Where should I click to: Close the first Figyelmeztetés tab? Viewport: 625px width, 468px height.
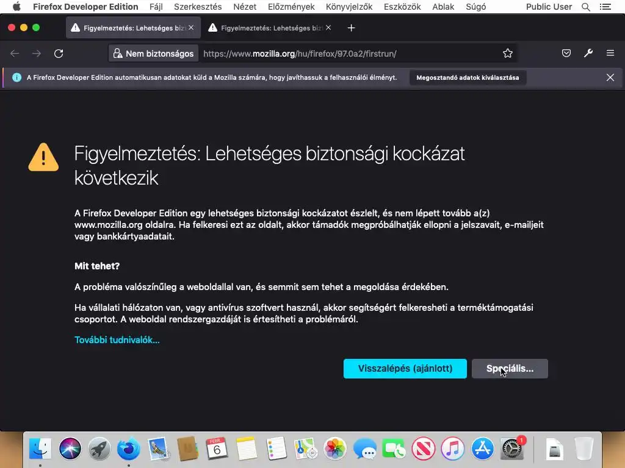click(191, 27)
